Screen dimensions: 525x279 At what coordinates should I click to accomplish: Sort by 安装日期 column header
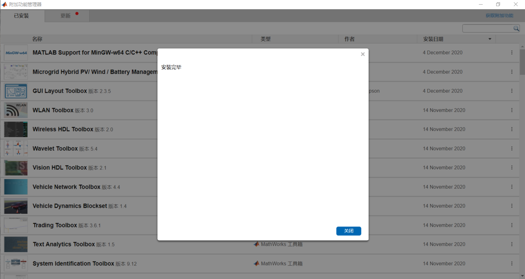(433, 39)
